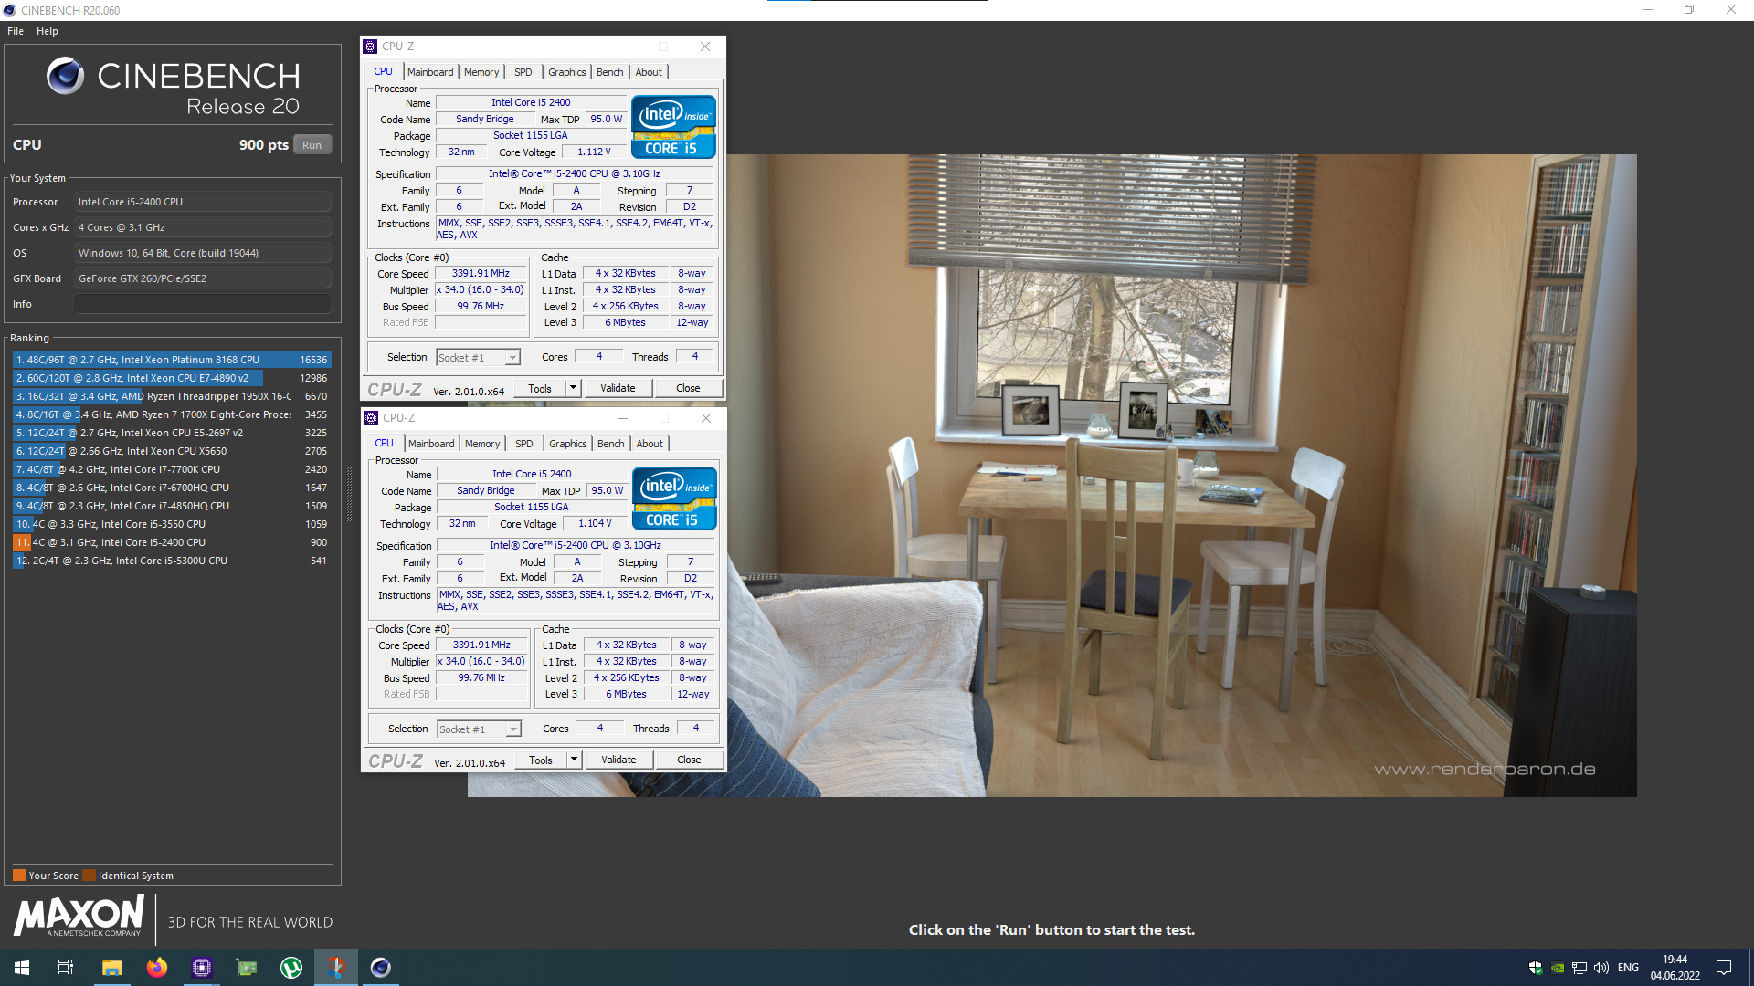
Task: Launch Firefox from the taskbar
Action: pyautogui.click(x=157, y=968)
